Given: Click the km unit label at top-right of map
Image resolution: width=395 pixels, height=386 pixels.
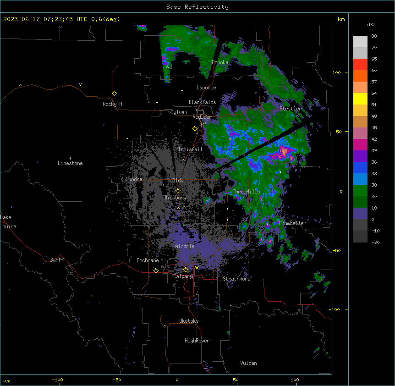Looking at the screenshot, I should (341, 19).
